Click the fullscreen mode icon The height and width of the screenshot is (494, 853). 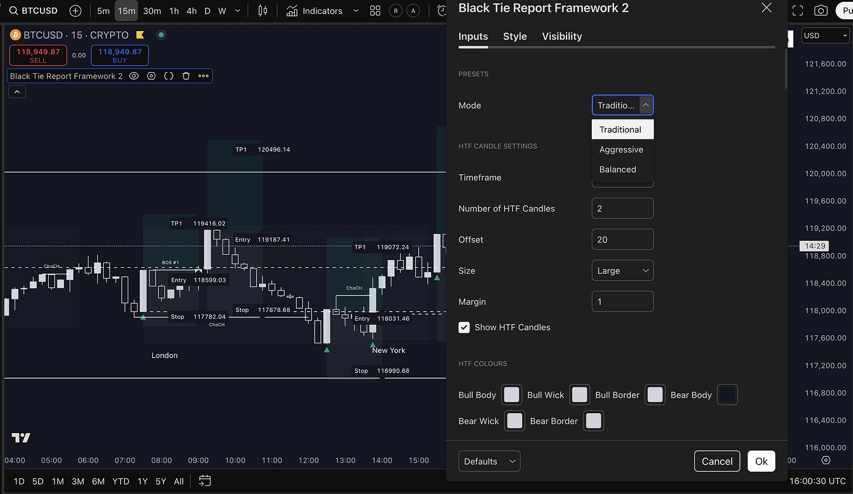click(798, 11)
